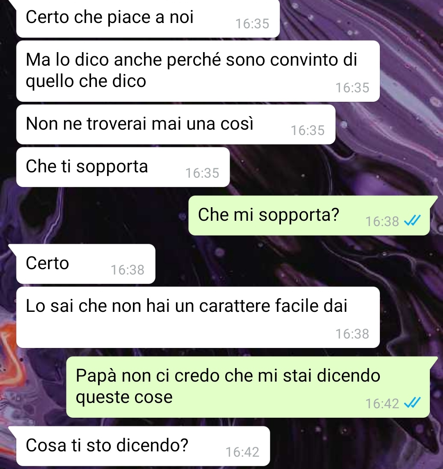The height and width of the screenshot is (469, 443).
Task: Tap the 16:35 timestamp on "Che ti sopporta"
Action: pos(202,173)
